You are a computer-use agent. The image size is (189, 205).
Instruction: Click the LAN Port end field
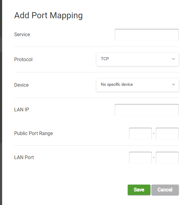[x=167, y=158]
